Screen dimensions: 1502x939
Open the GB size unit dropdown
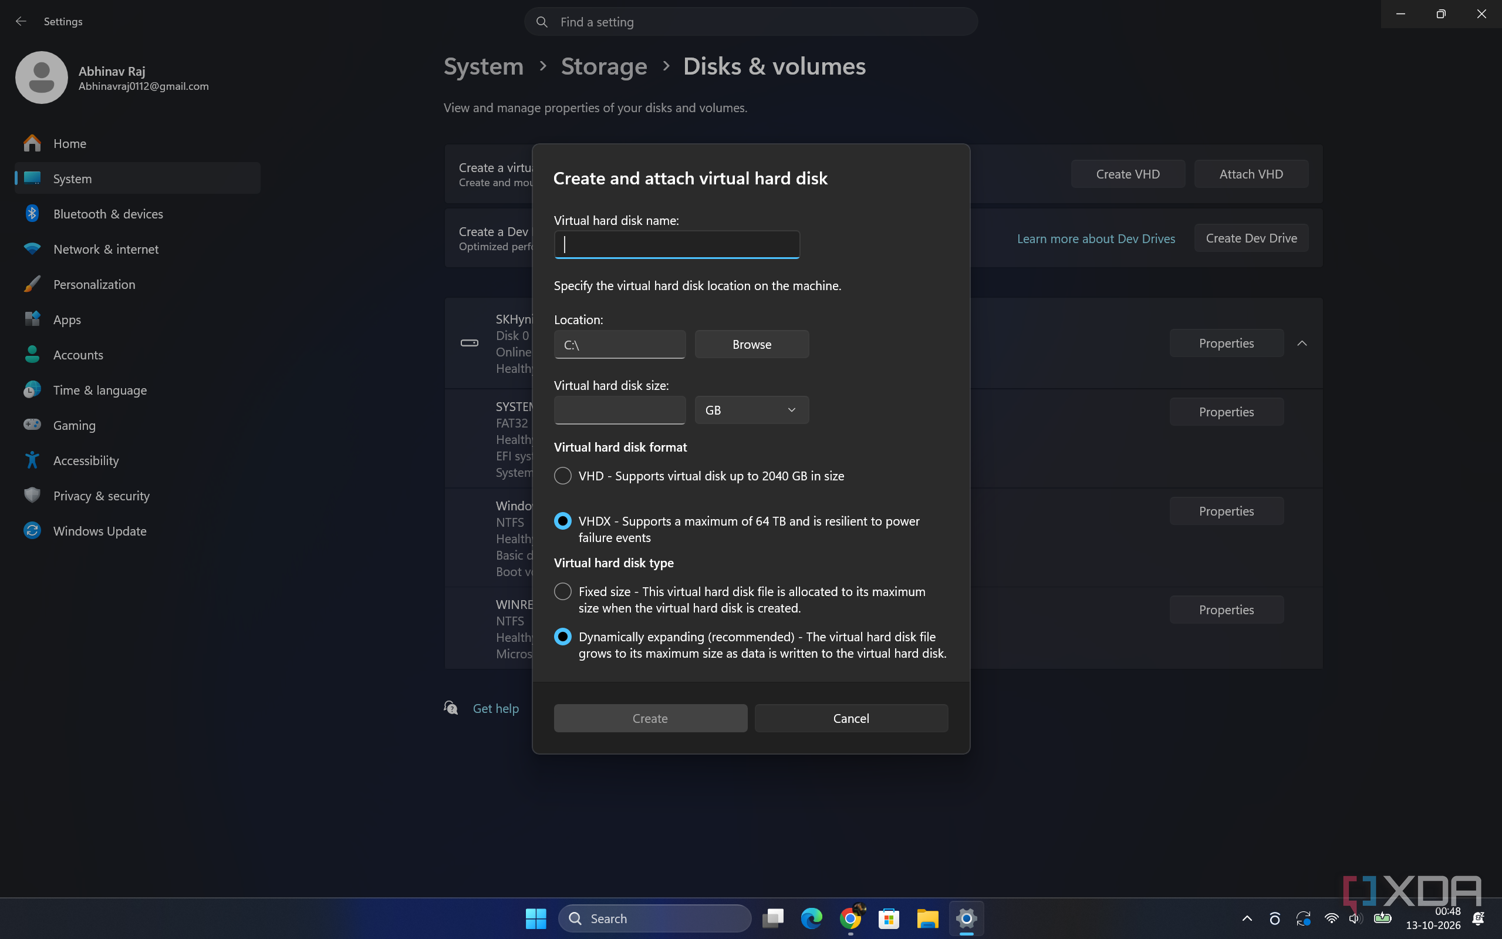point(752,410)
